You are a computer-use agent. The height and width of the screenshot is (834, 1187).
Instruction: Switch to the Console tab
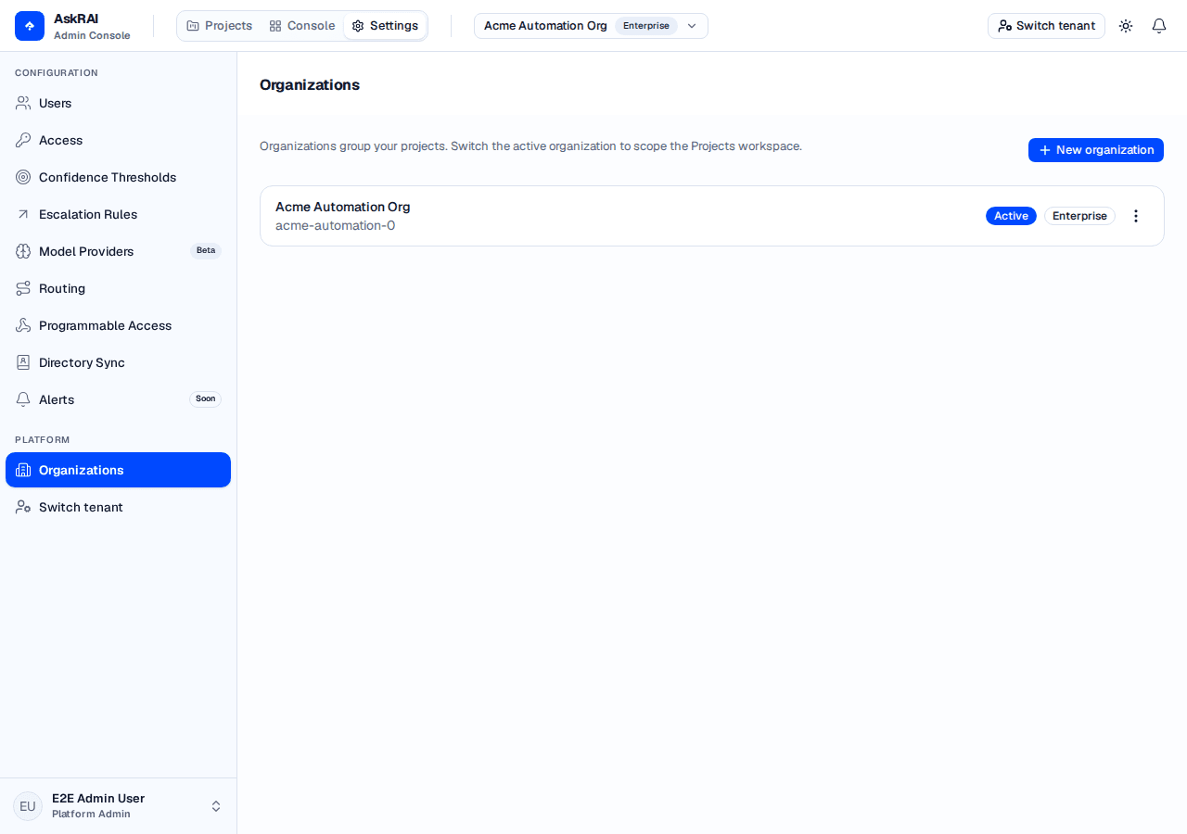click(x=301, y=26)
